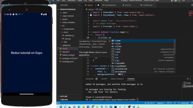193x108 pixels.
Task: Fold the styles block at line 20
Action: (x=91, y=66)
